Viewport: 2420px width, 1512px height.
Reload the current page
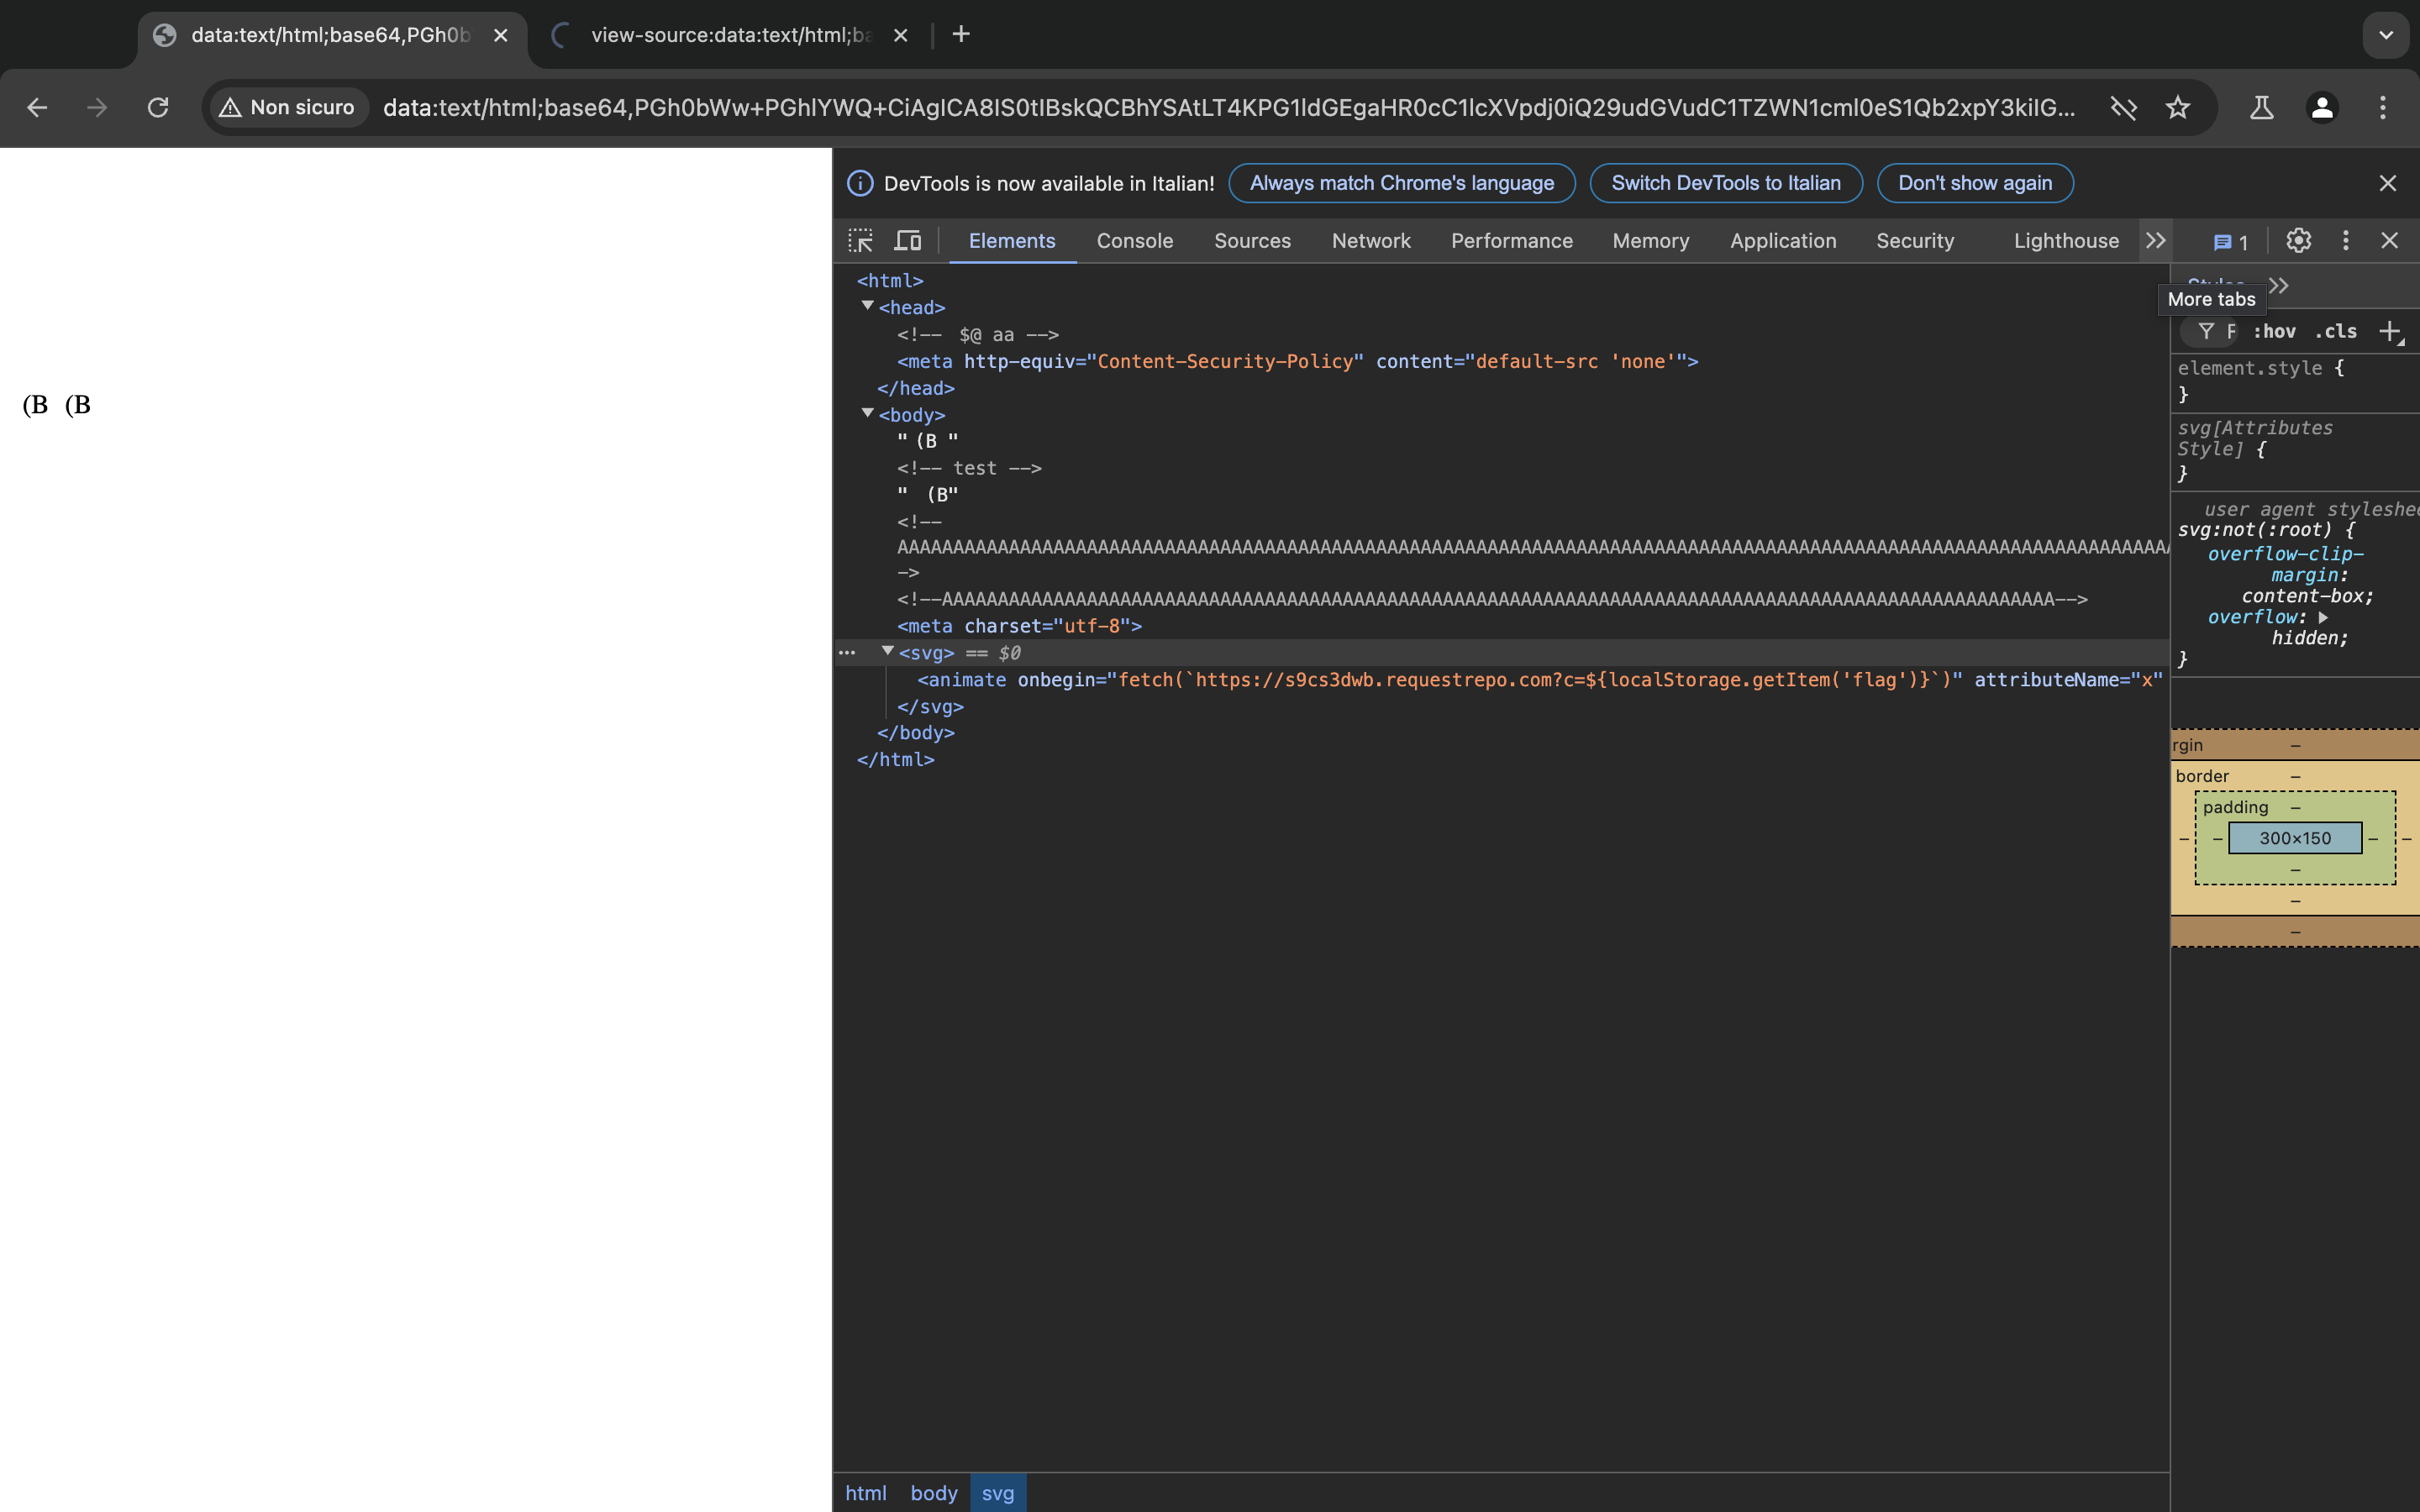pos(158,107)
